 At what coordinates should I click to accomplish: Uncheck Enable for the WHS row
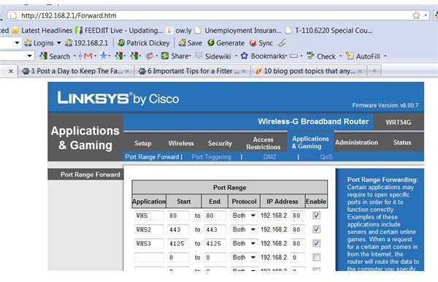coord(316,216)
